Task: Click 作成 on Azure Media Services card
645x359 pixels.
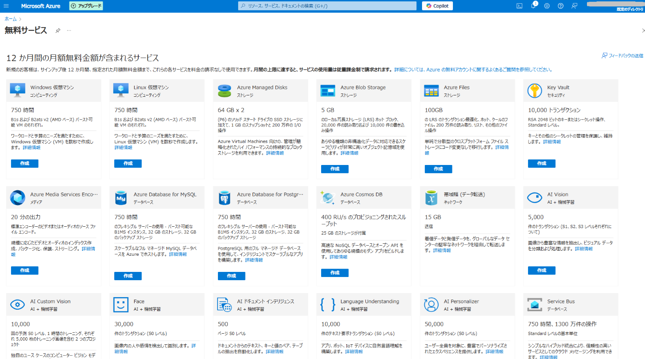Action: [24, 271]
